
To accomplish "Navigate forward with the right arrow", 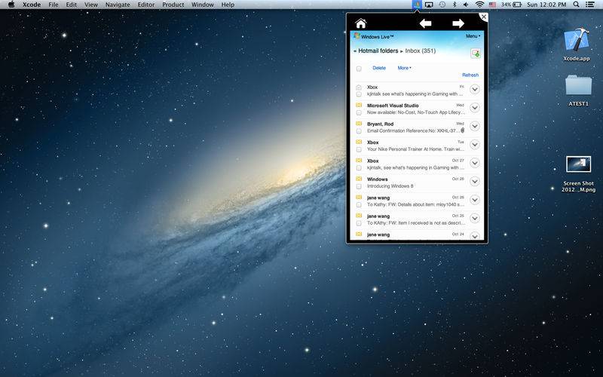I will (x=458, y=23).
